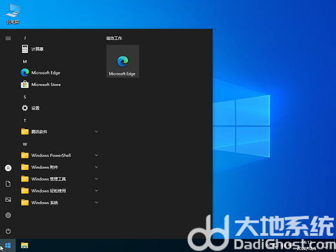The height and width of the screenshot is (252, 336).
Task: Click the letter J section header
Action: 25,38
